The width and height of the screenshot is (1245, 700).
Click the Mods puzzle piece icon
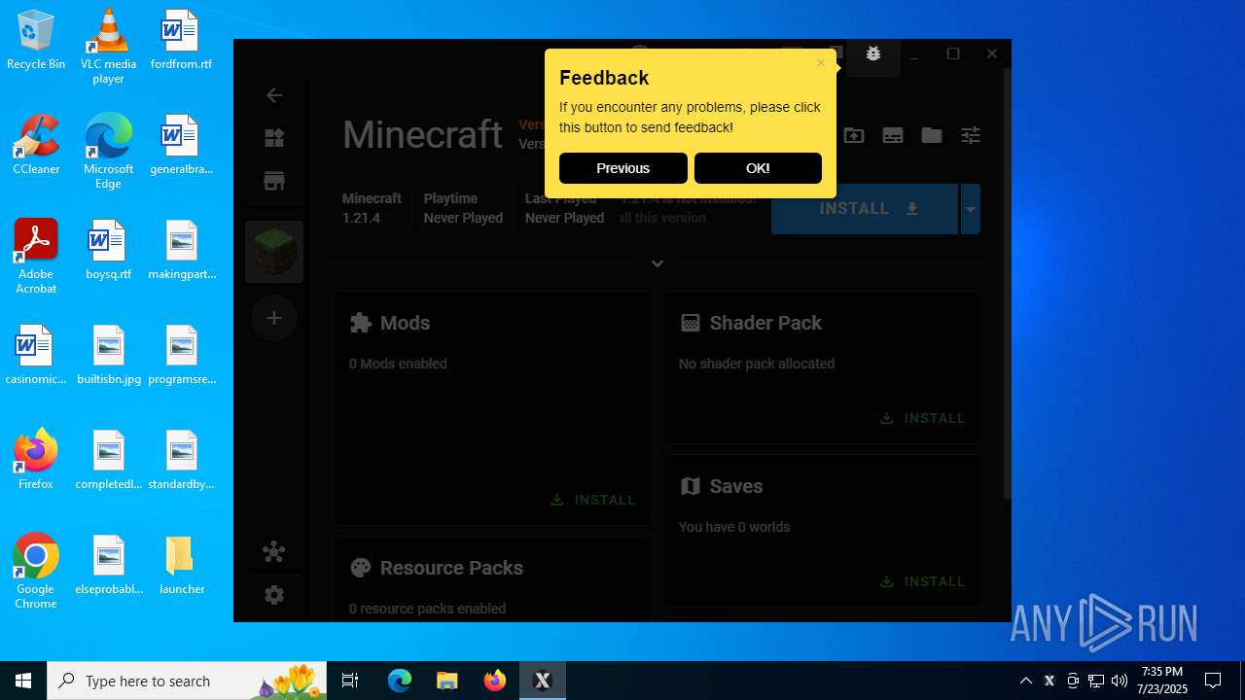pyautogui.click(x=361, y=323)
